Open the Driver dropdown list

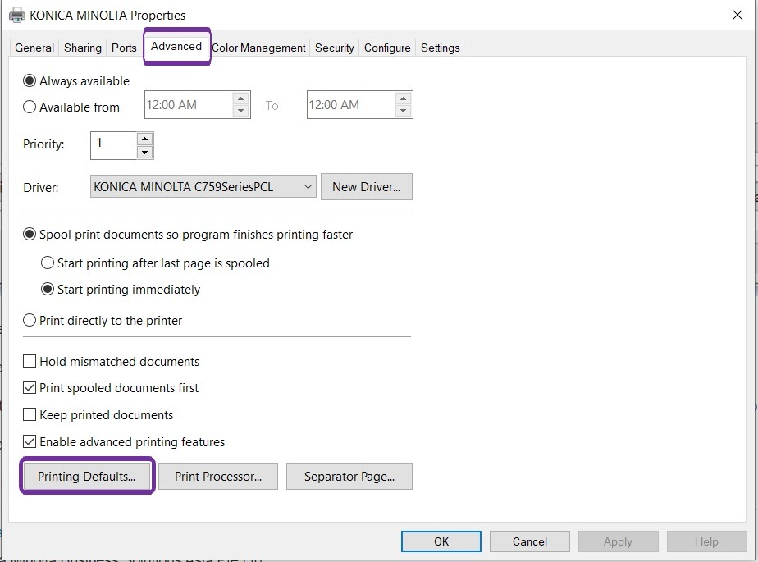[x=307, y=186]
